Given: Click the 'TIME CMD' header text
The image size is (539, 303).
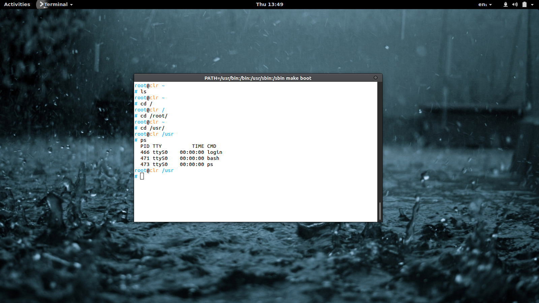Looking at the screenshot, I should point(204,146).
